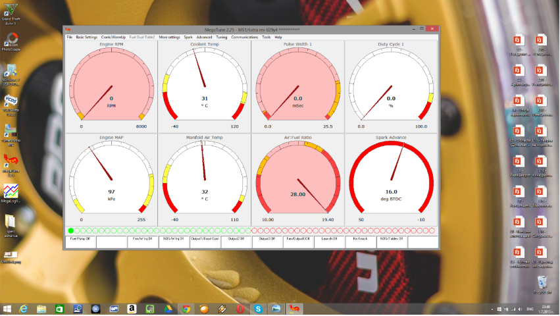Click the No Knock status box
This screenshot has width=560, height=316.
coord(360,239)
